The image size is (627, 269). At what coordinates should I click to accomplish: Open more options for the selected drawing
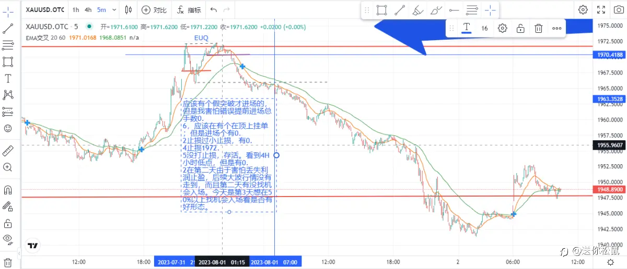[x=557, y=28]
